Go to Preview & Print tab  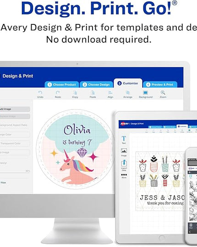click(x=160, y=85)
